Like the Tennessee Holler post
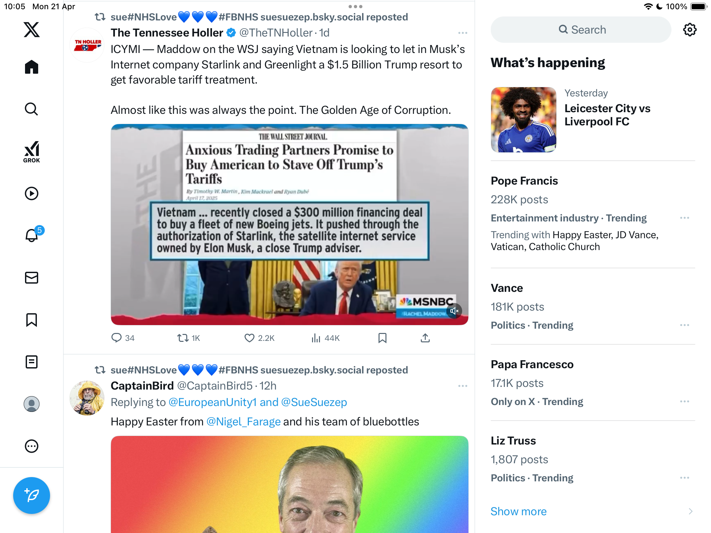Viewport: 711px width, 533px height. (250, 338)
